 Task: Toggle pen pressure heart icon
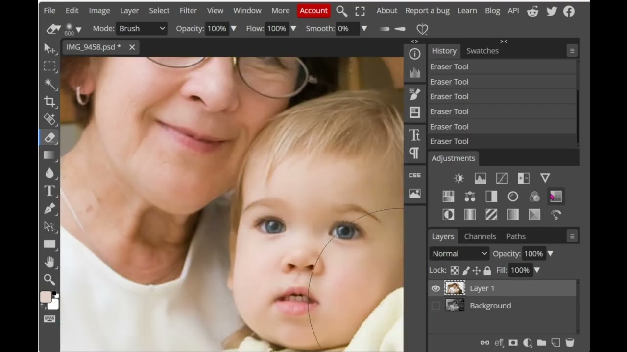422,29
